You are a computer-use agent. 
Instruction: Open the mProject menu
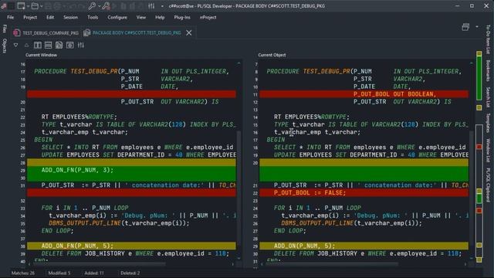(x=208, y=17)
